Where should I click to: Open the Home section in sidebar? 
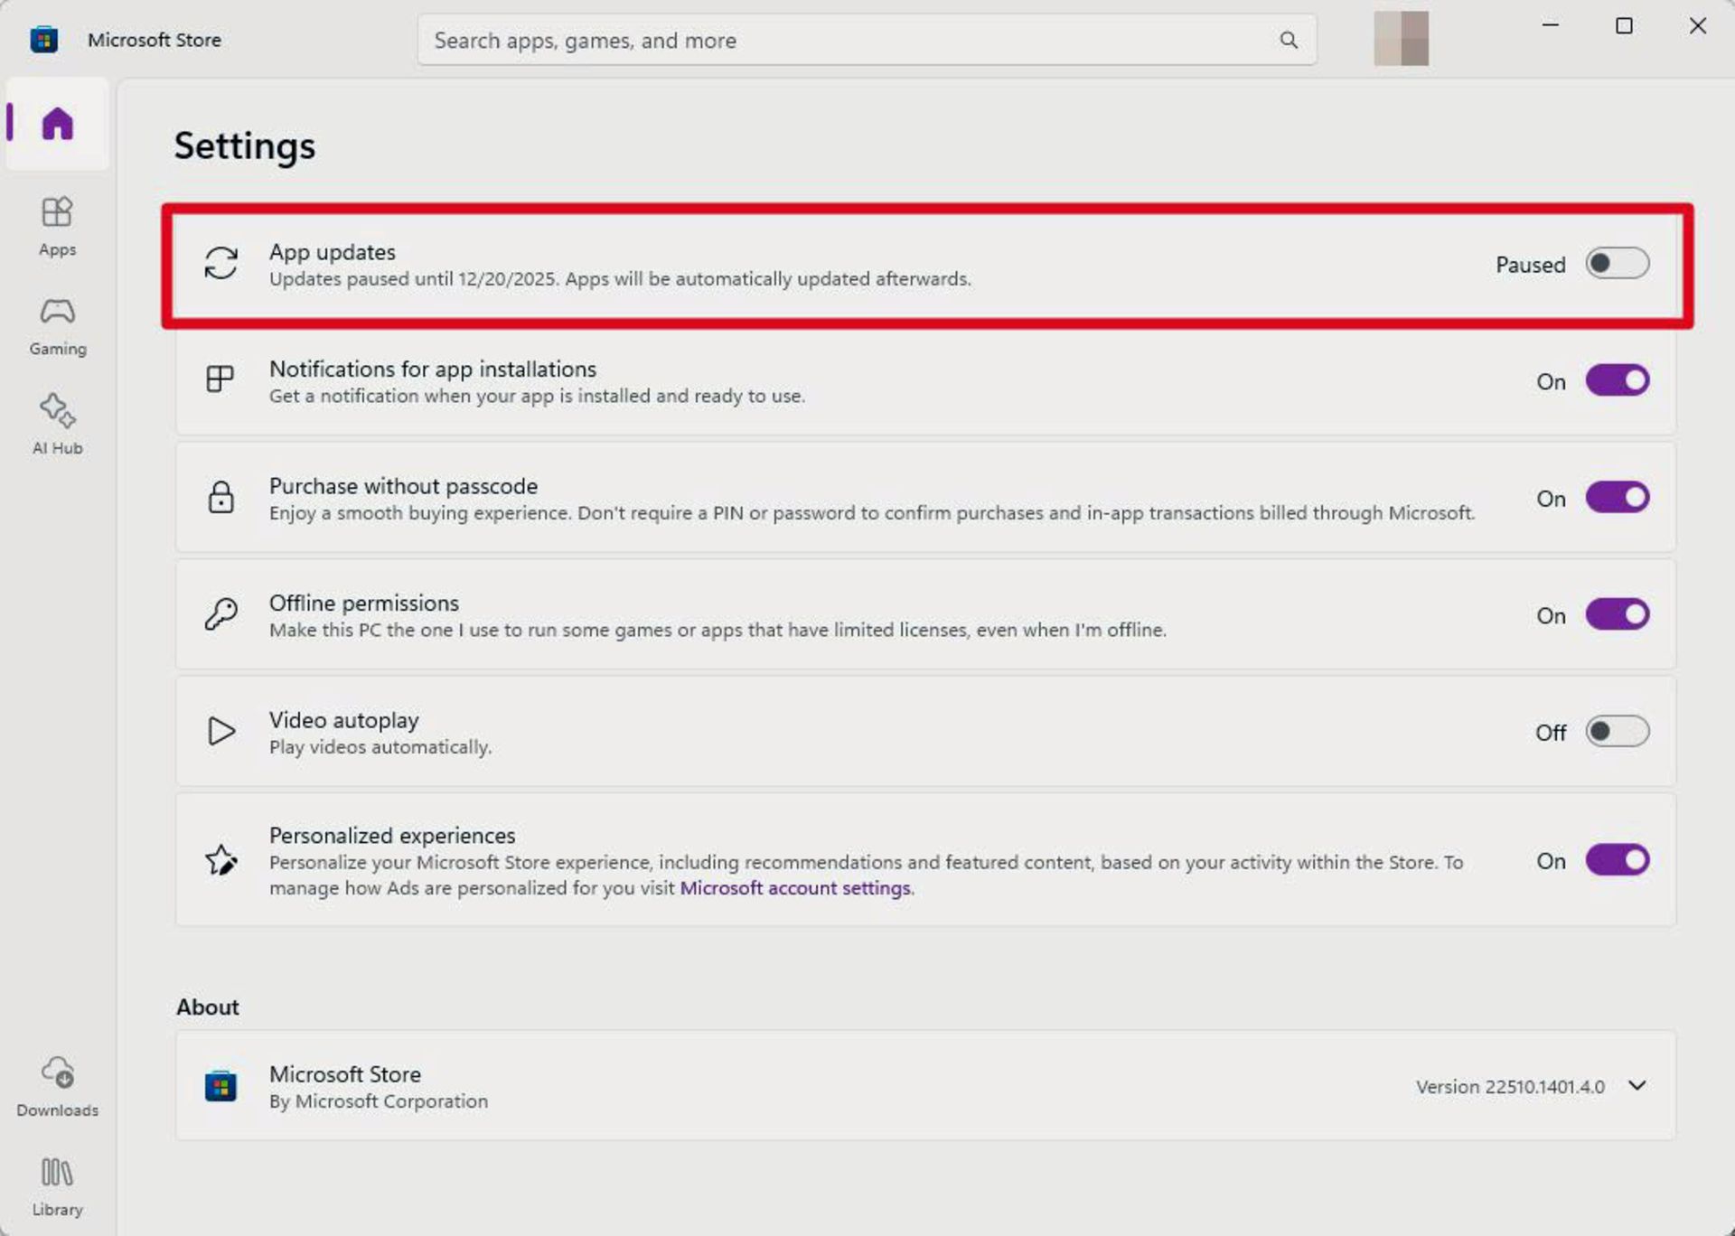click(x=57, y=124)
